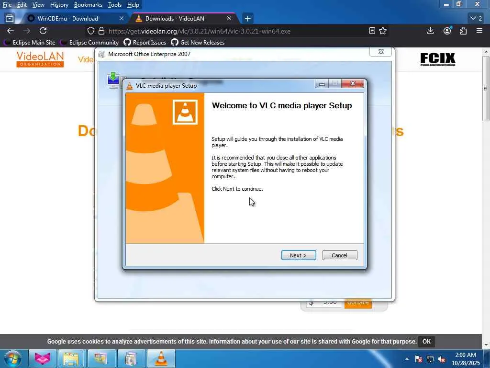The height and width of the screenshot is (368, 490).
Task: Open the Report Issues bookmark
Action: click(145, 42)
